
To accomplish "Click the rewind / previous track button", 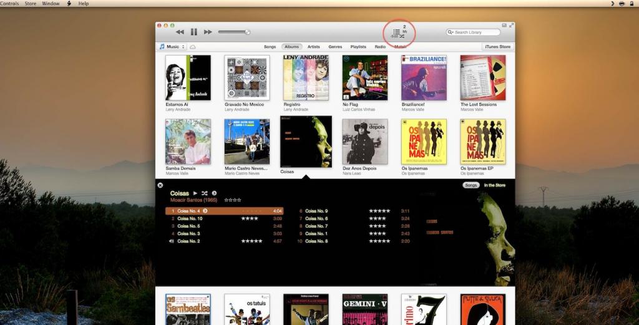I will 180,32.
